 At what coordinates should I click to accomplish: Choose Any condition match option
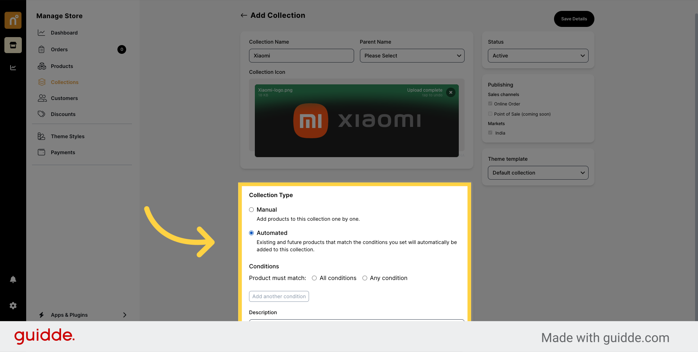coord(365,278)
